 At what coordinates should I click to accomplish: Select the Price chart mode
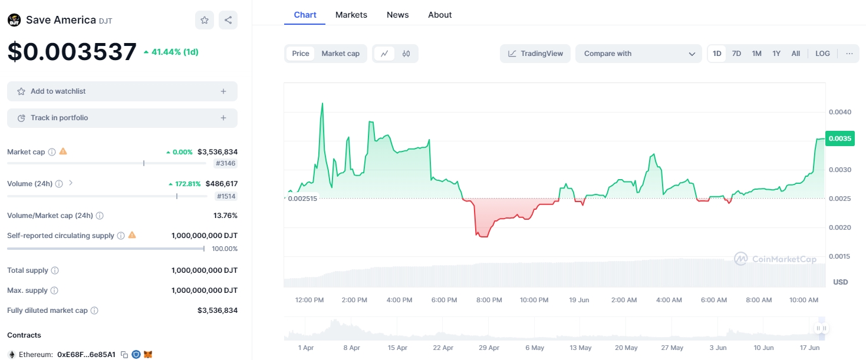[x=301, y=54]
